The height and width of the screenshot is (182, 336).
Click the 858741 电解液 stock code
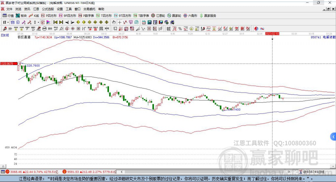click(323, 37)
